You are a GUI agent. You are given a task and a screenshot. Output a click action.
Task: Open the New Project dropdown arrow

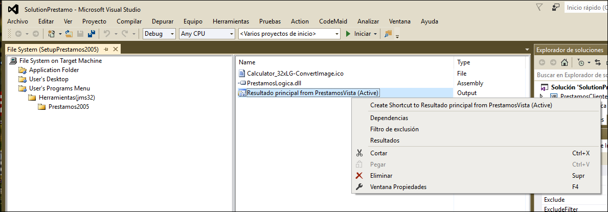60,34
